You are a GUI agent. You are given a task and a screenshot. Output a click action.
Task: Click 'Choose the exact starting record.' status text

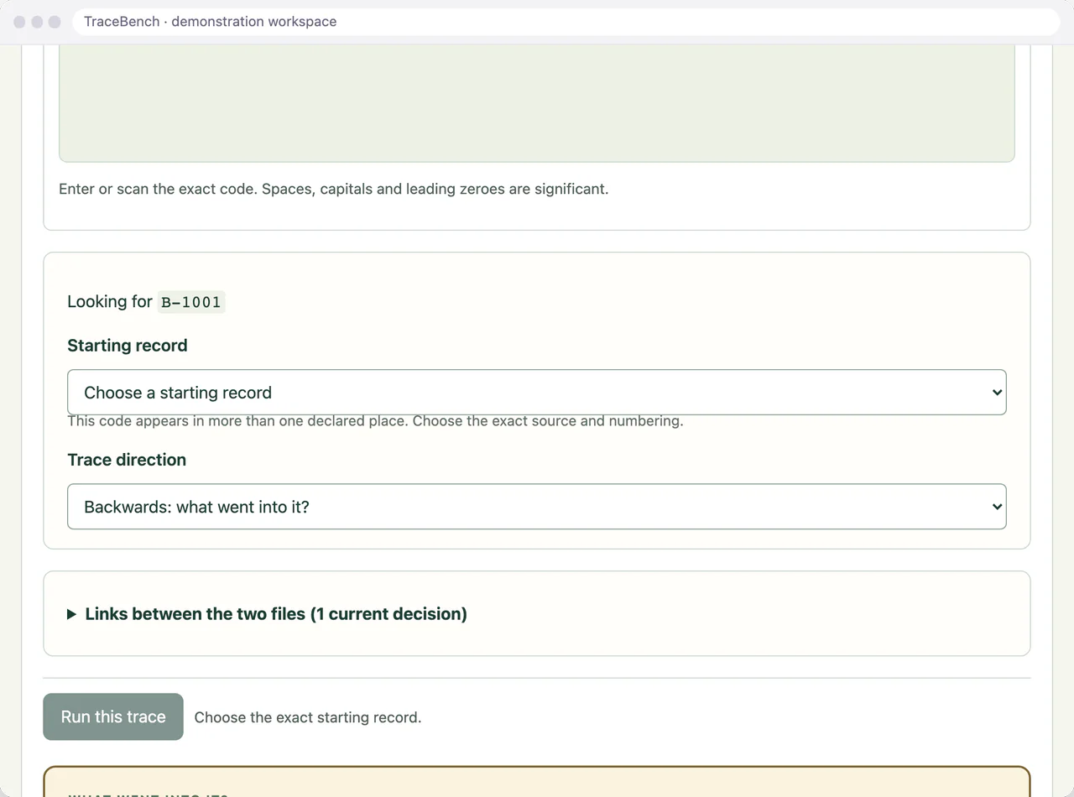pyautogui.click(x=308, y=717)
